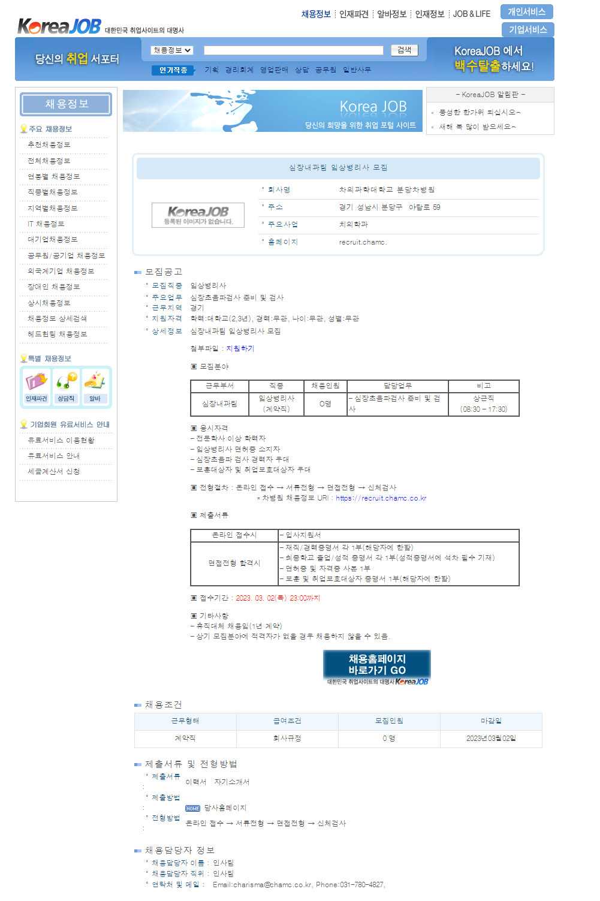Open 장애인 채용정보 in the sidebar
The height and width of the screenshot is (901, 600).
click(54, 287)
